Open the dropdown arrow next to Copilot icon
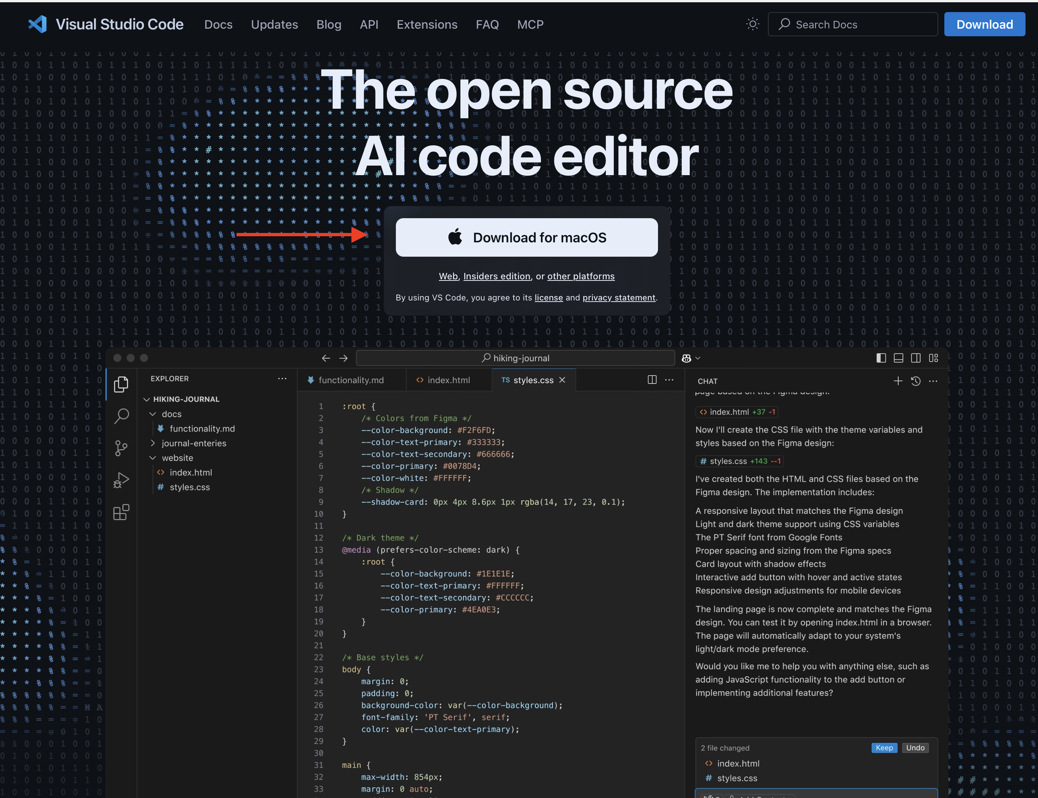Image resolution: width=1038 pixels, height=798 pixels. point(698,358)
